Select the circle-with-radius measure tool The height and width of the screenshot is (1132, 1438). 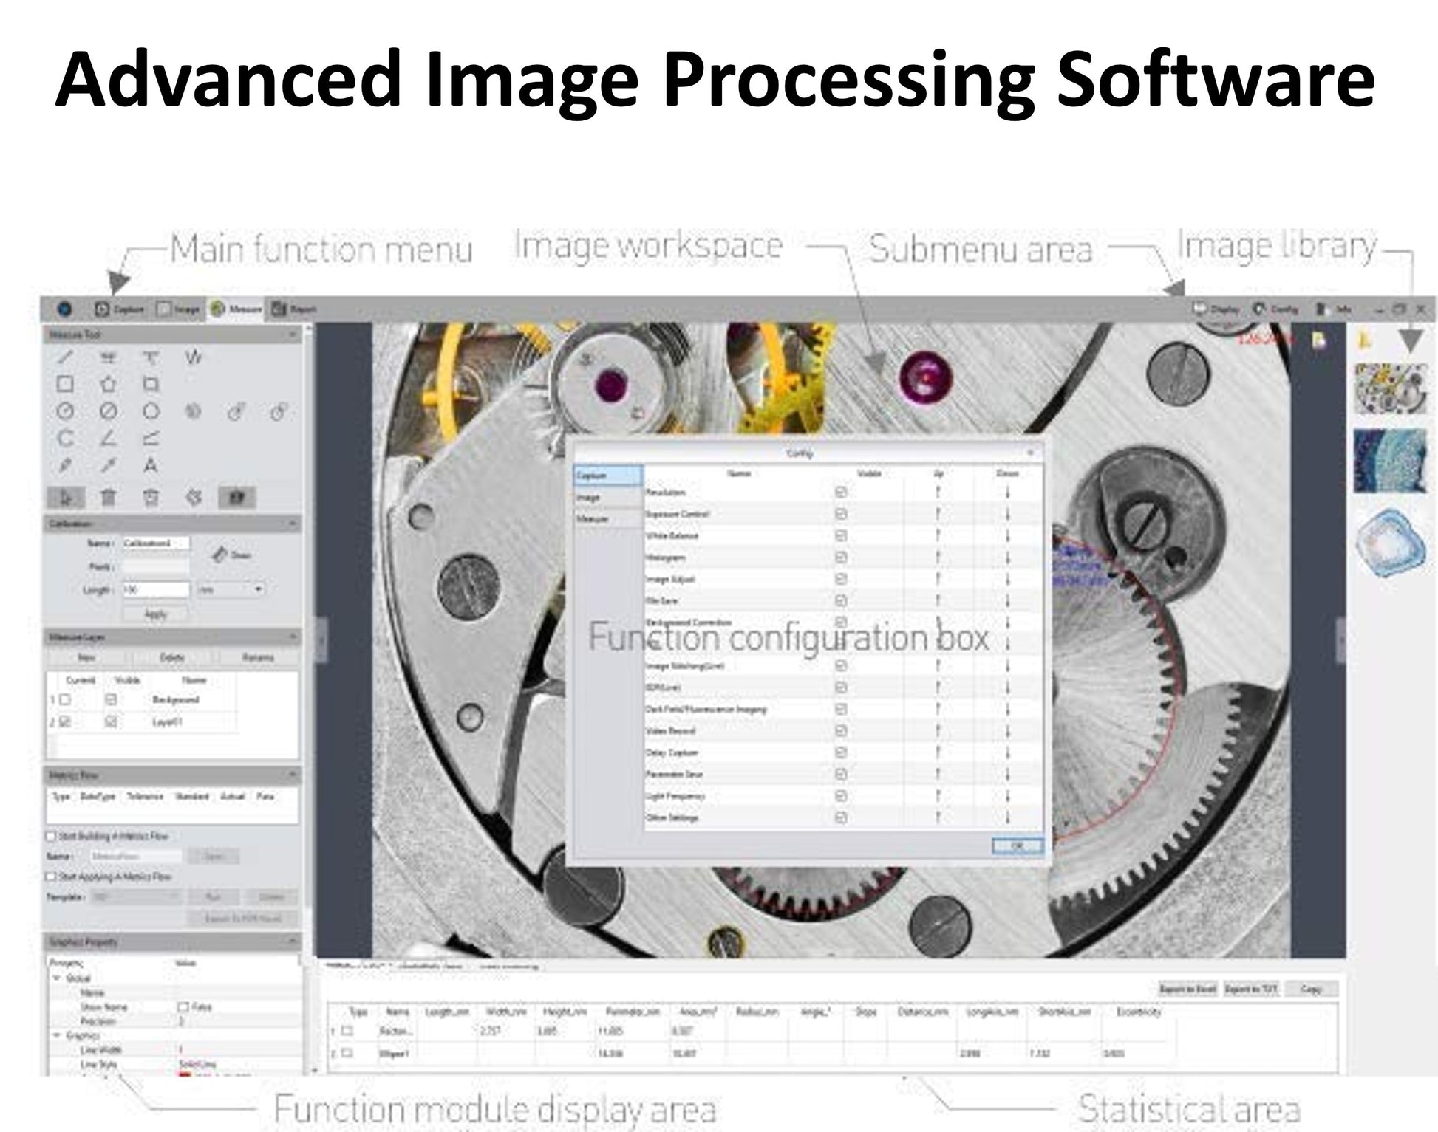coord(65,411)
